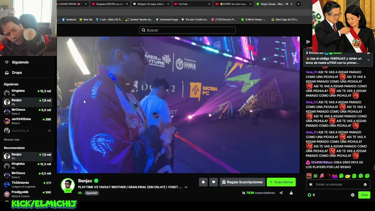Click JeriCHODota's avatar in the Siguiendo list

7,121
